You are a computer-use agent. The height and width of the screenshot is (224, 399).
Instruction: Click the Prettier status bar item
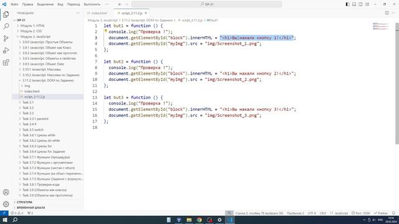coord(381,213)
